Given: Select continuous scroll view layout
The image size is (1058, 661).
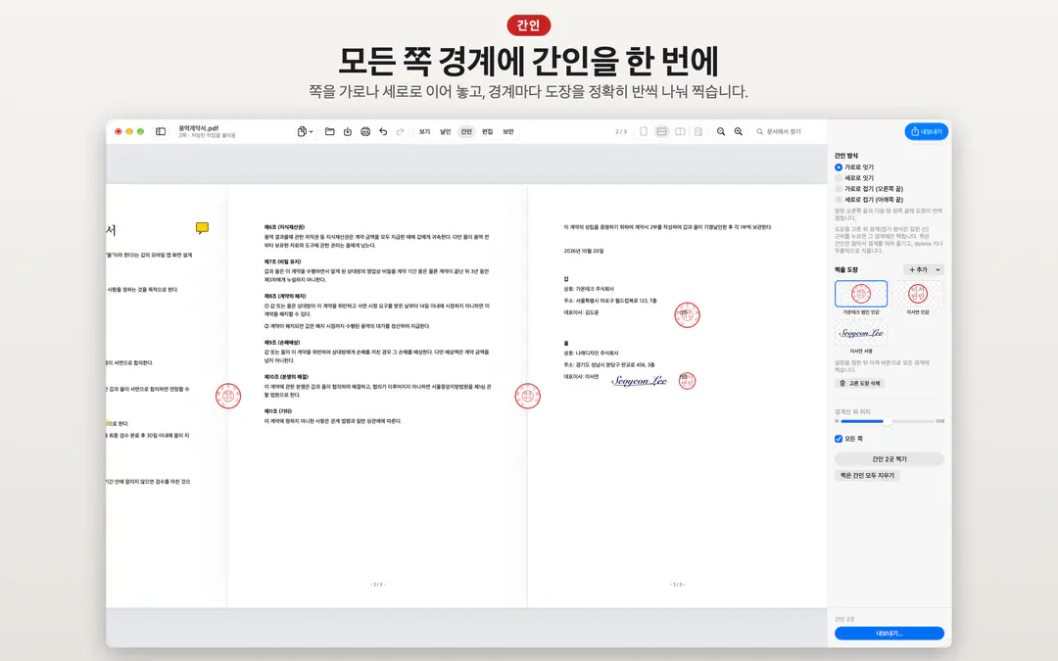Looking at the screenshot, I should [x=662, y=131].
